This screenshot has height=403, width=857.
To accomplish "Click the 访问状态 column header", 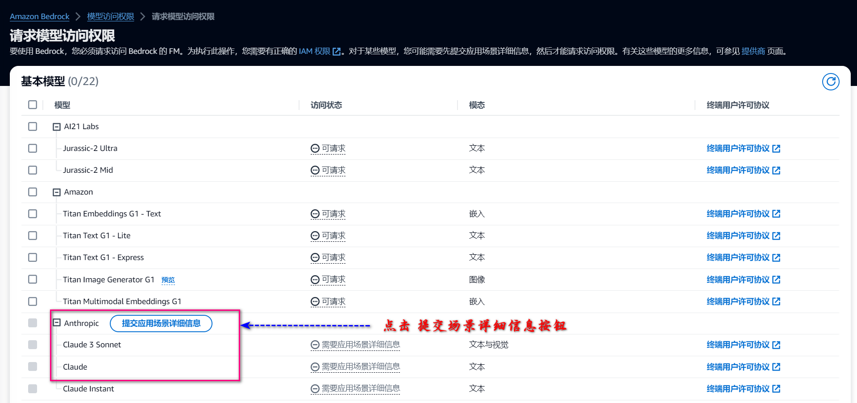I will click(326, 105).
